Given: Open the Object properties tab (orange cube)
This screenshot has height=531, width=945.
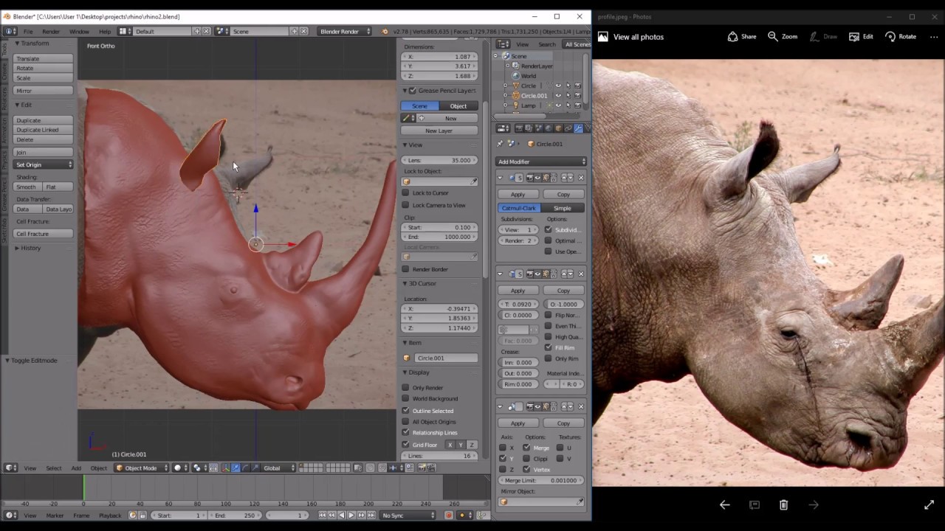Looking at the screenshot, I should point(558,128).
